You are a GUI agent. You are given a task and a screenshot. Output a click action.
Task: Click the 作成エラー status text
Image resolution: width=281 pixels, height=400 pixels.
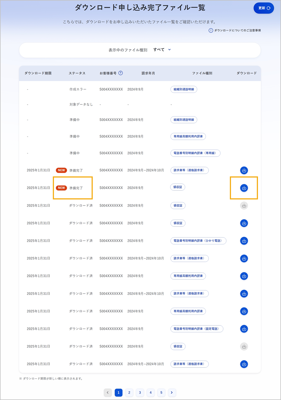[78, 89]
